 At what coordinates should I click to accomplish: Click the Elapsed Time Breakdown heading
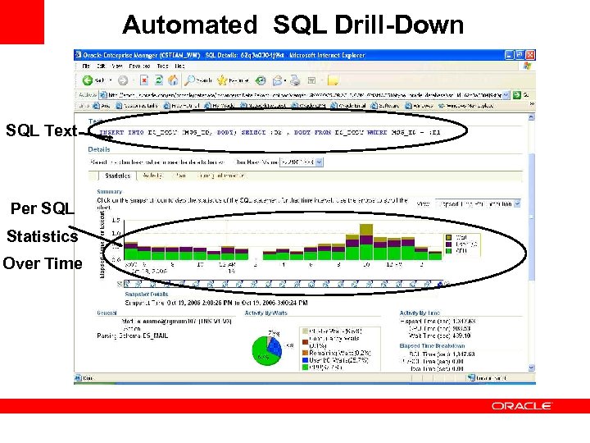(432, 346)
